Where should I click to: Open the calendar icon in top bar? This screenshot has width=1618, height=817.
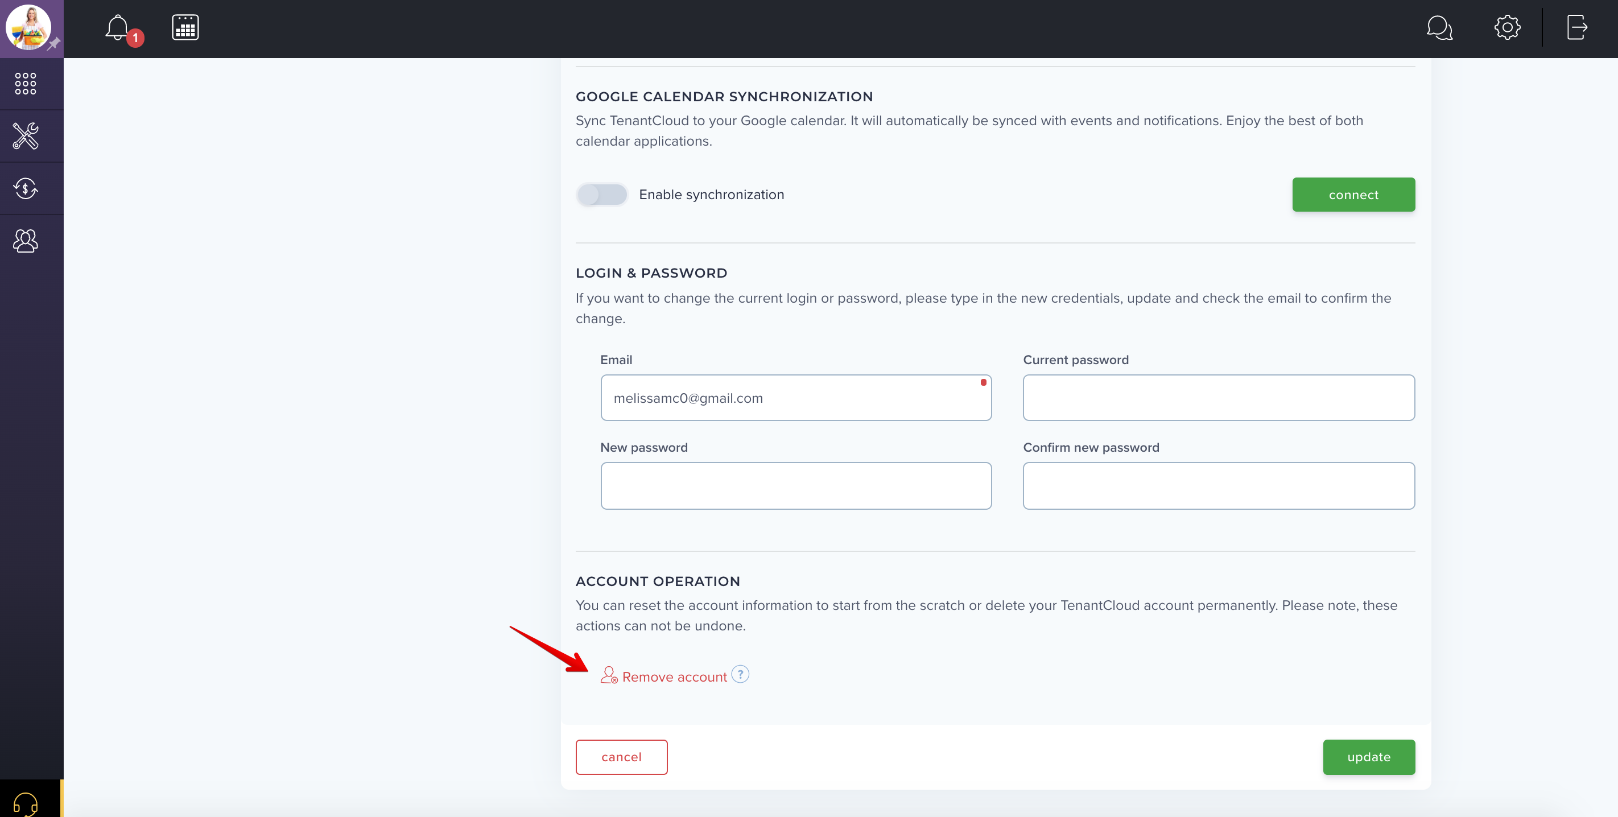point(185,28)
